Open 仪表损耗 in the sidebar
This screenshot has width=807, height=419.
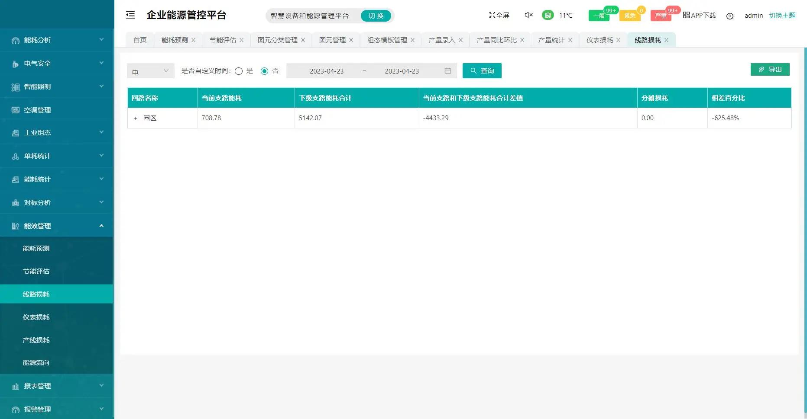pyautogui.click(x=56, y=317)
